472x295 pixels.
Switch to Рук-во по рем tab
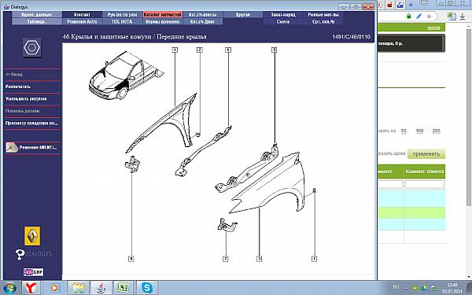(x=122, y=14)
